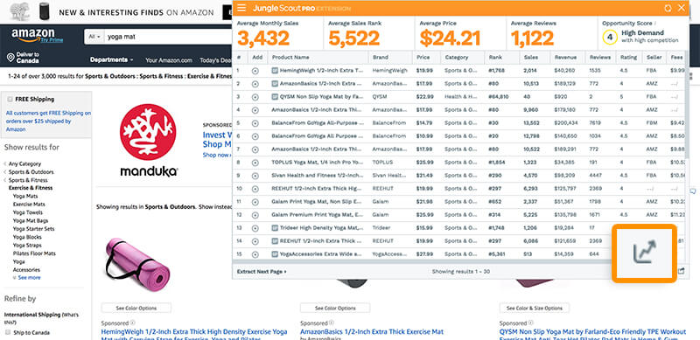Open the Departments dropdown
The height and width of the screenshot is (340, 700).
coord(112,59)
